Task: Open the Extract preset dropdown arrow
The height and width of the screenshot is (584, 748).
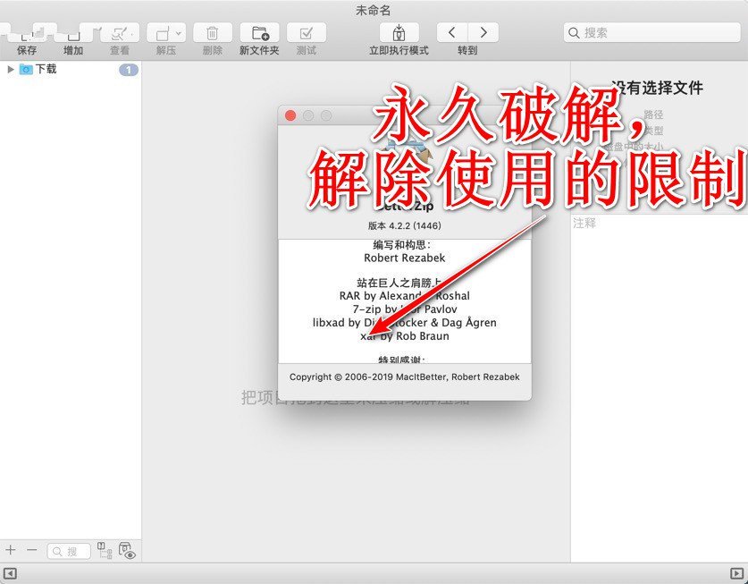Action: 179,33
